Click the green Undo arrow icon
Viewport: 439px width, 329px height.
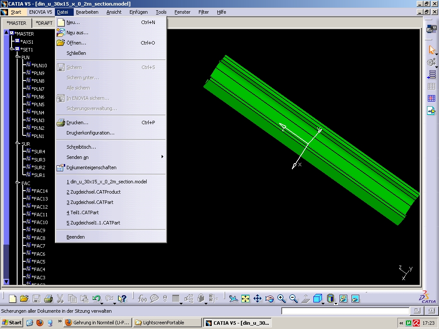pos(96,299)
